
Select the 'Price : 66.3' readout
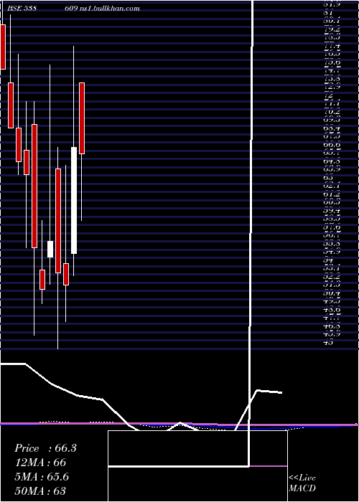(45, 448)
